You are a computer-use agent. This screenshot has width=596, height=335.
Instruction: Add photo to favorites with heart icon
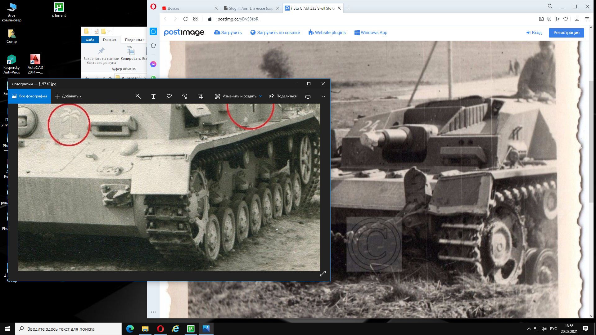click(169, 96)
